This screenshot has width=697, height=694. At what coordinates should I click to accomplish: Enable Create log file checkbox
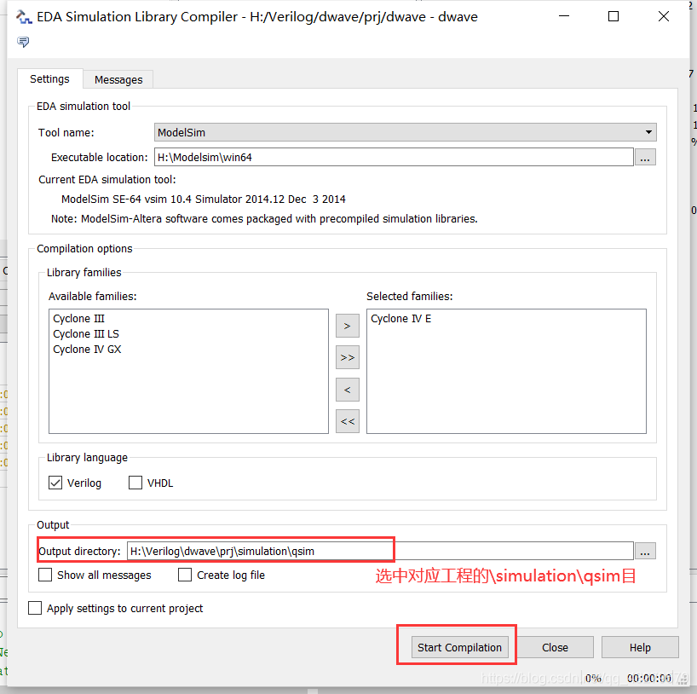point(184,575)
